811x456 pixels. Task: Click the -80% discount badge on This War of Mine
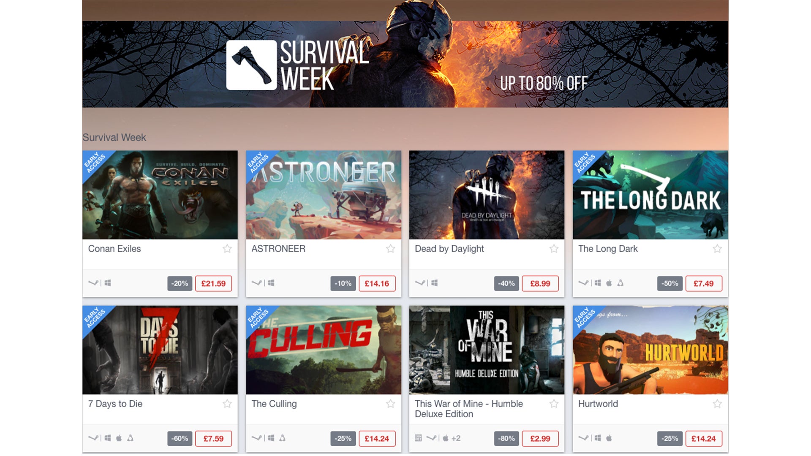(x=506, y=438)
